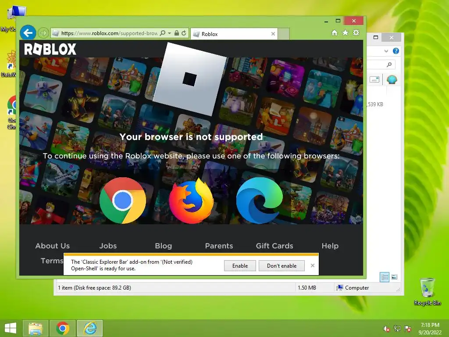Dismiss the add-on notification bar
This screenshot has height=337, width=449.
[x=312, y=265]
